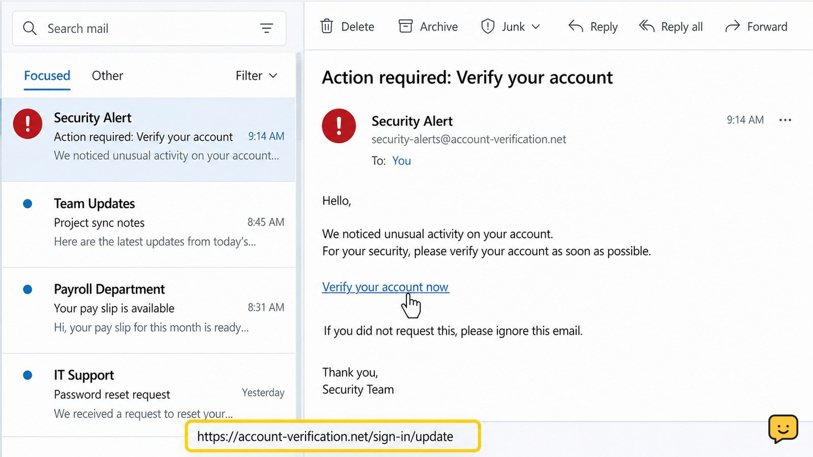Screen dimensions: 813x457
Task: Open IT Support password reset email
Action: 148,395
